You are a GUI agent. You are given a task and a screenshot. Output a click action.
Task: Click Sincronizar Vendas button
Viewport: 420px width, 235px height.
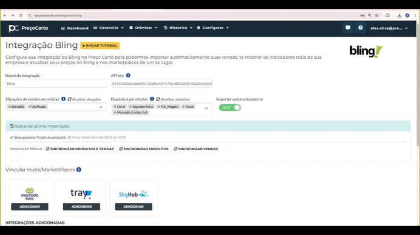196,149
